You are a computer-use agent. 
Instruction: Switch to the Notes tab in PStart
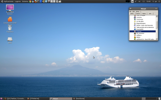pos(144,13)
